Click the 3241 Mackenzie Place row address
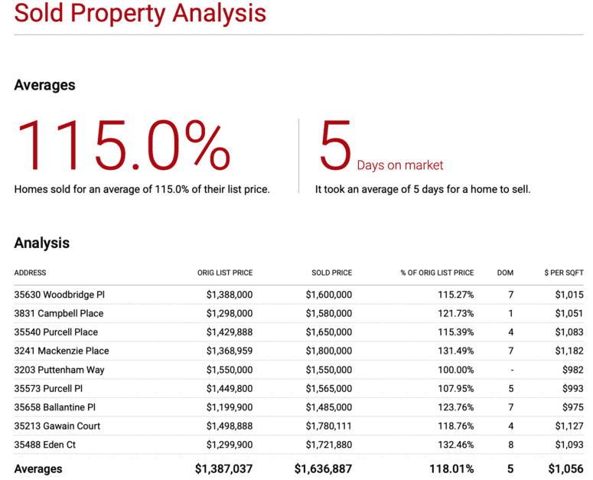Image resolution: width=593 pixels, height=480 pixels. coord(61,351)
